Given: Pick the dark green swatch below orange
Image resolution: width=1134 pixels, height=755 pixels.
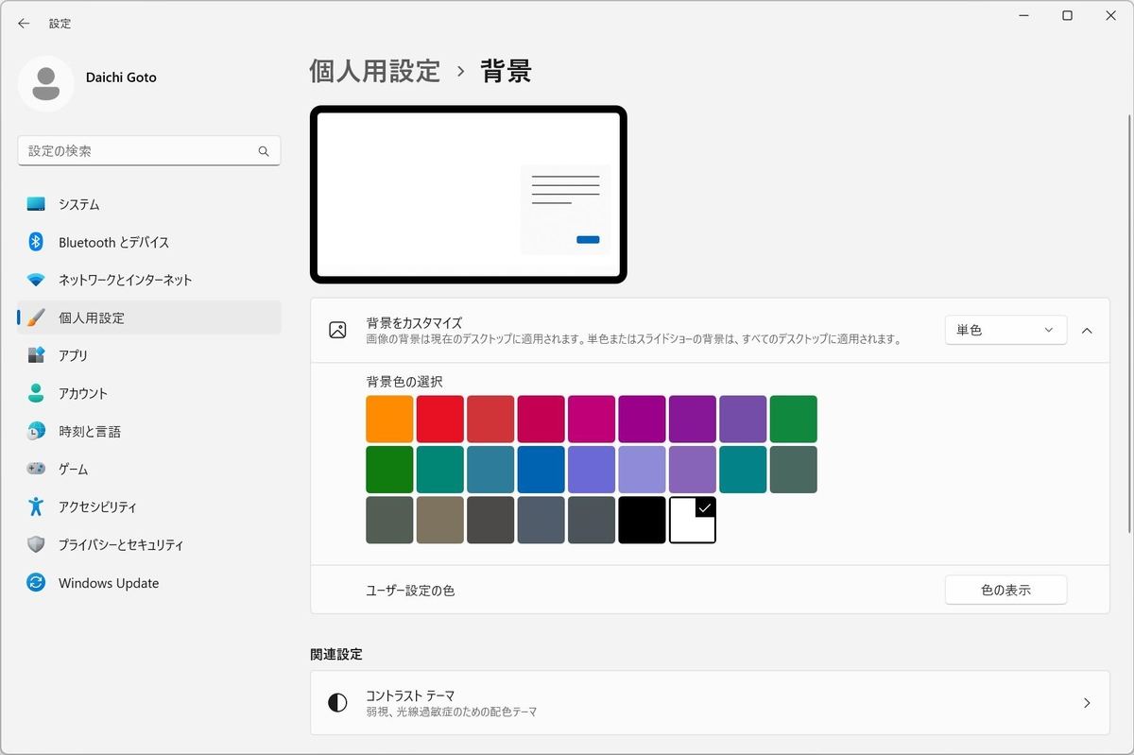Looking at the screenshot, I should 389,470.
